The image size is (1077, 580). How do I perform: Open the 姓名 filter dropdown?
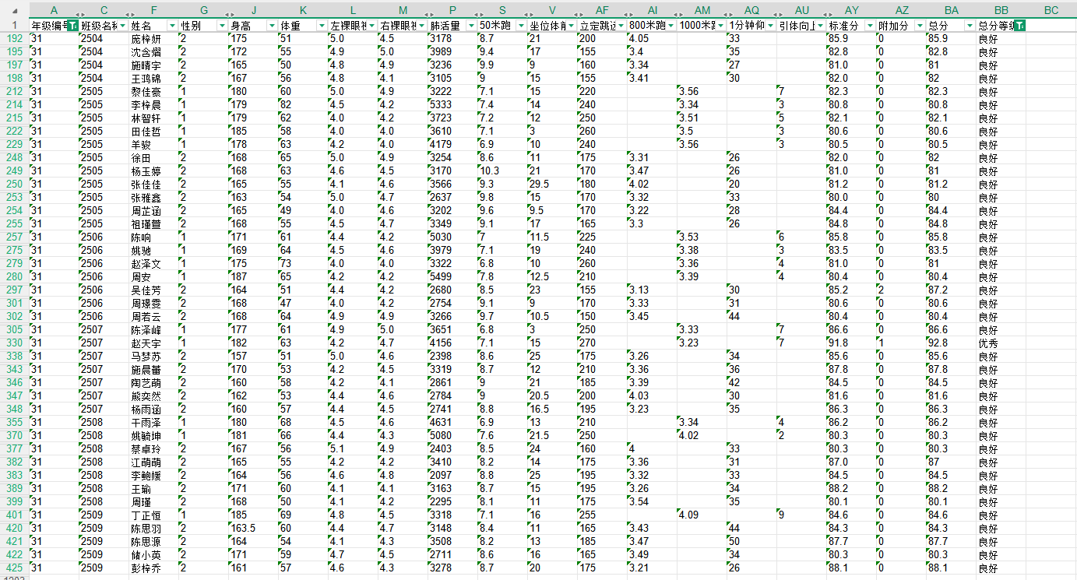[x=172, y=26]
